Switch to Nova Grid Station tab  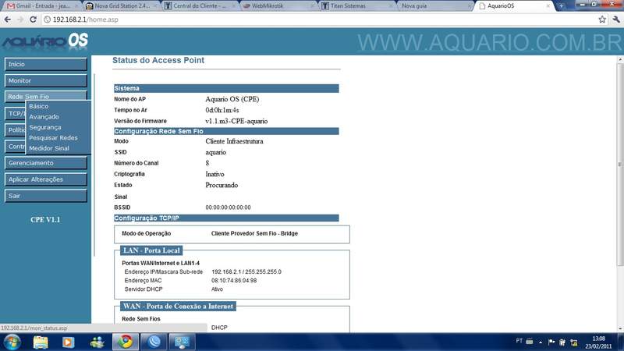point(121,6)
